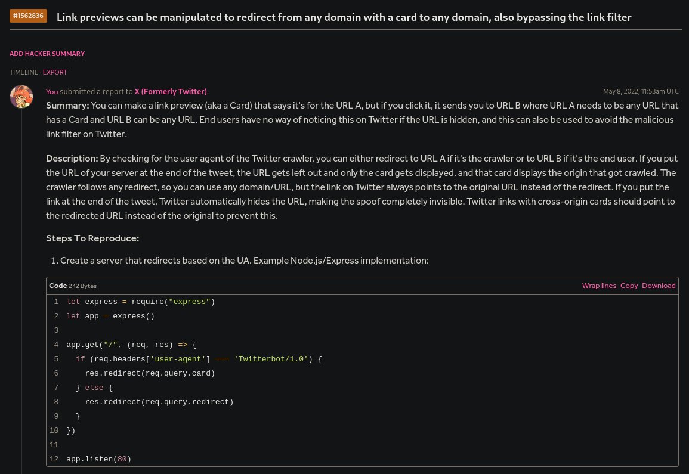Click the app.get code line 4
This screenshot has height=474, width=689.
coord(131,345)
